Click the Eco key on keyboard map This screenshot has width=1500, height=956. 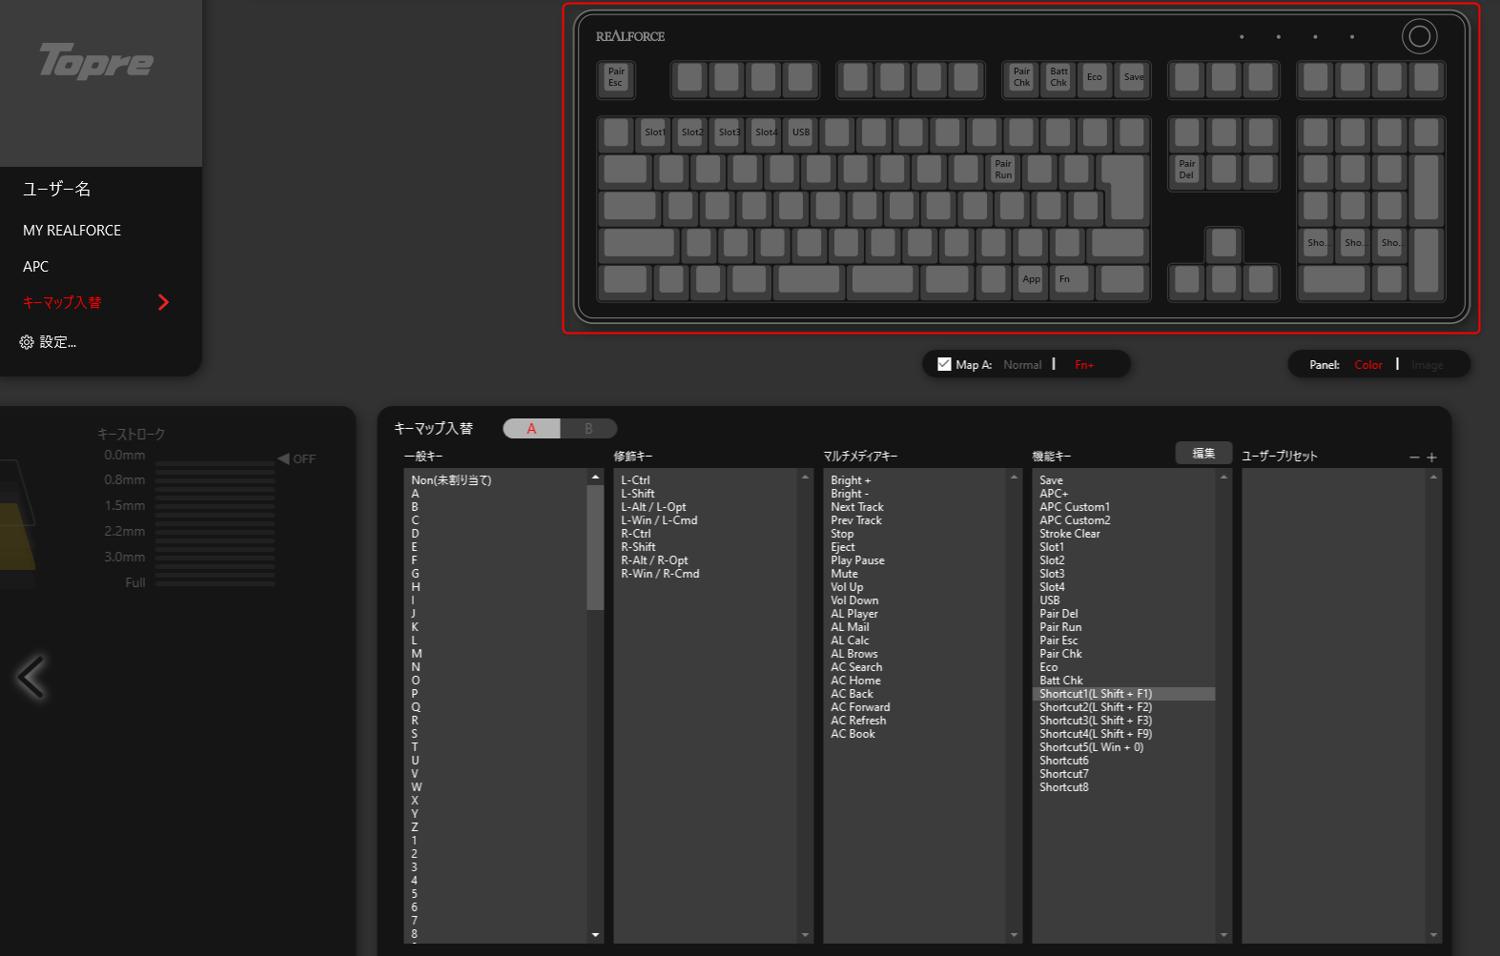pos(1095,77)
